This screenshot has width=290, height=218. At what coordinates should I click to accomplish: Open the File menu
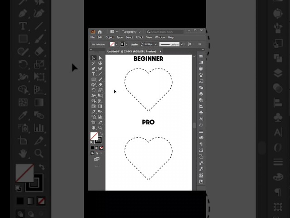pyautogui.click(x=92, y=37)
